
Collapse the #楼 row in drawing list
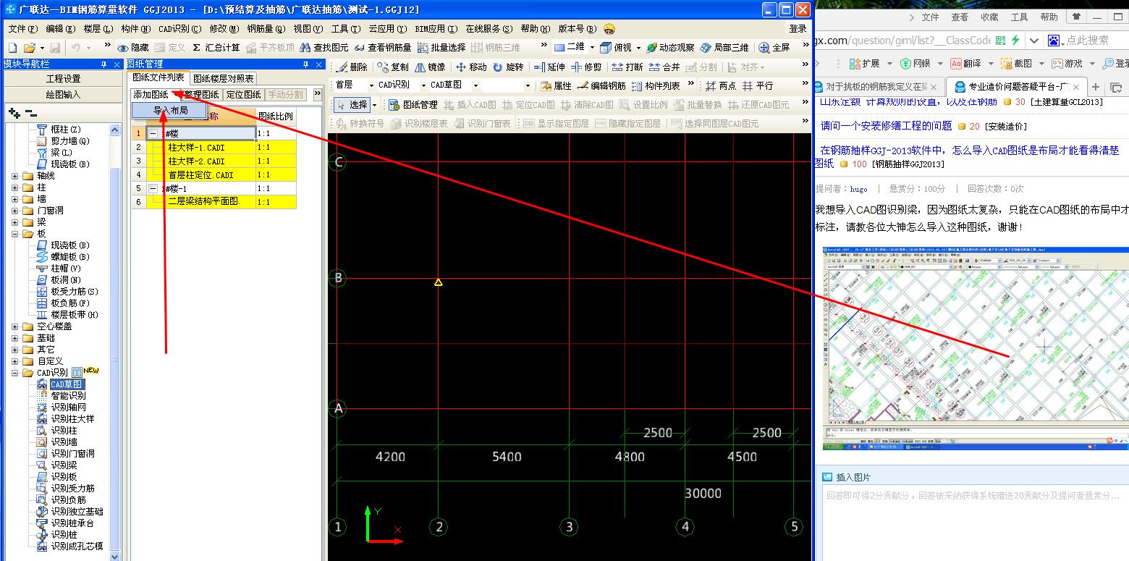pos(153,134)
